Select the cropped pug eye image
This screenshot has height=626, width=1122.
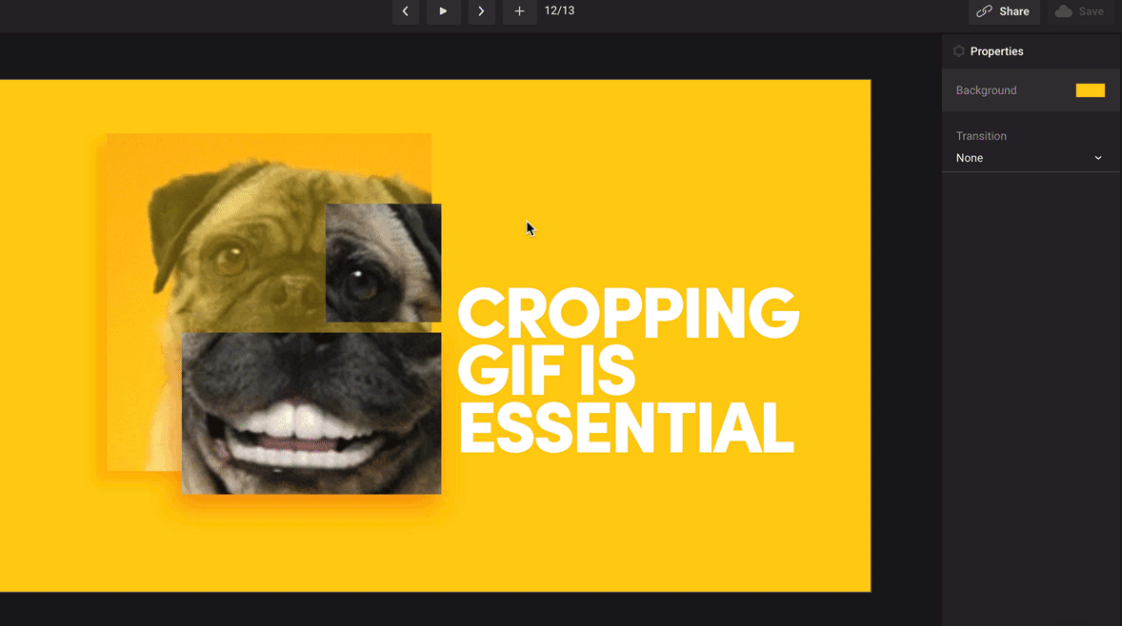[384, 263]
